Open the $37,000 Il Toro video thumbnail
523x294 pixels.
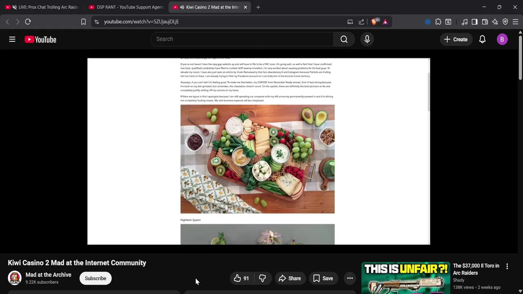[405, 278]
